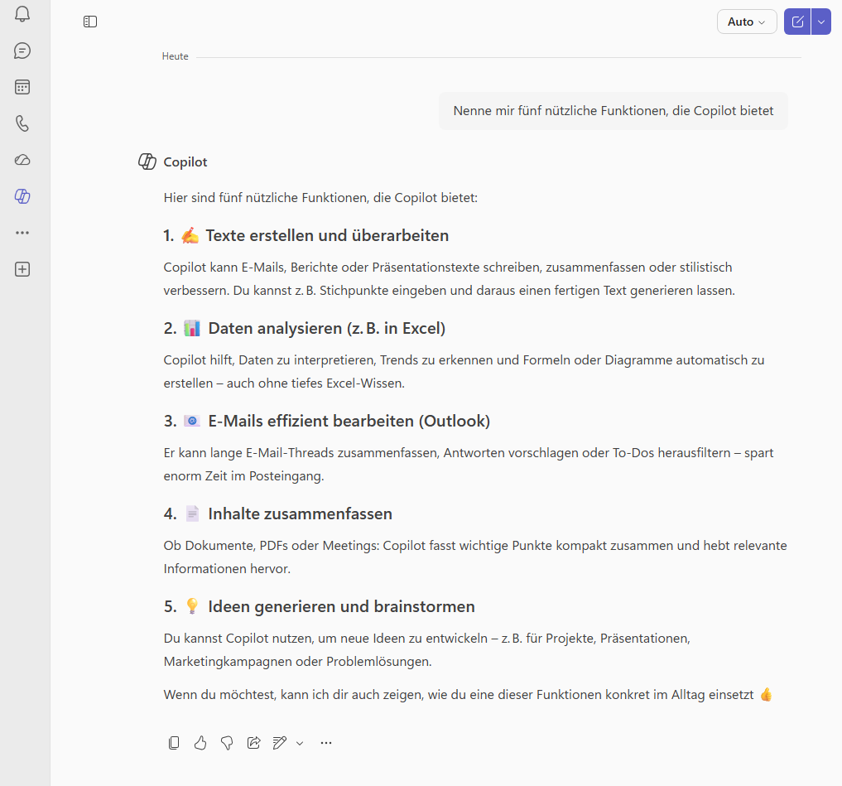842x786 pixels.
Task: Edit response in pages icon
Action: (x=280, y=742)
